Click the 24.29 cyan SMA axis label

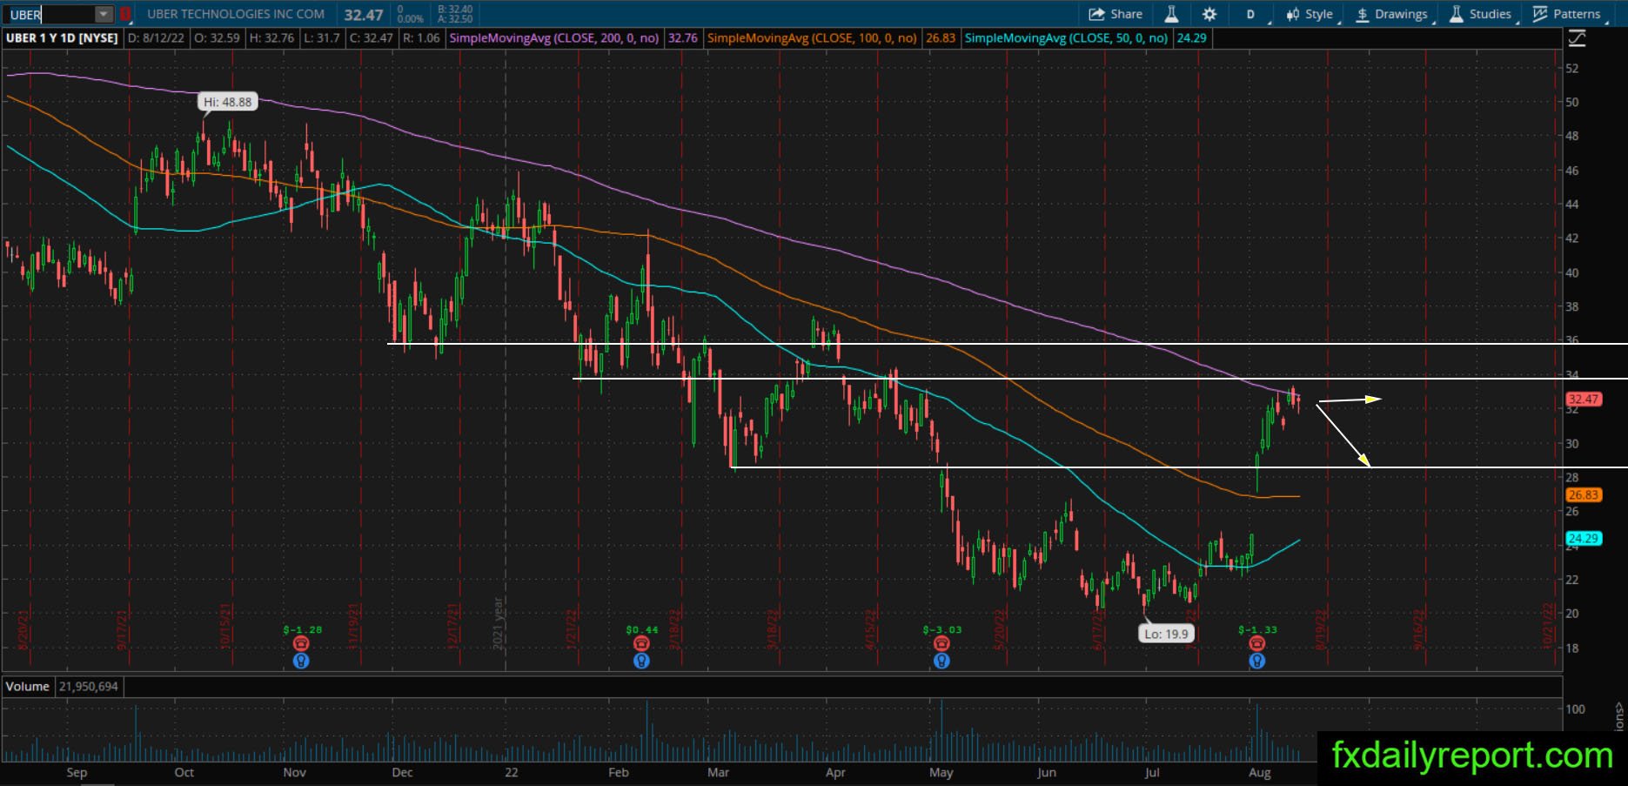click(1583, 538)
